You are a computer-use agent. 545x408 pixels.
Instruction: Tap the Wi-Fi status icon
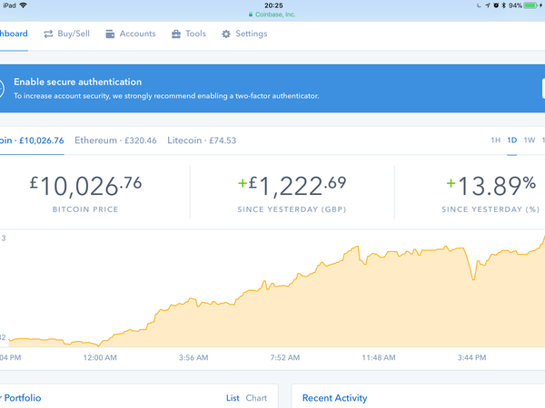(x=24, y=5)
